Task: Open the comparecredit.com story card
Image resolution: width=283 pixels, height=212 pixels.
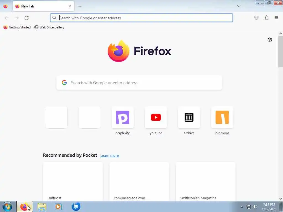Action: click(139, 181)
